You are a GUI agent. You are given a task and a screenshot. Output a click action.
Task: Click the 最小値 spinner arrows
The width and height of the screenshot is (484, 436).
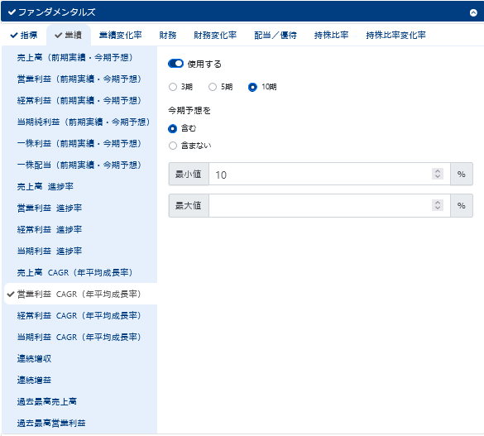pyautogui.click(x=438, y=174)
